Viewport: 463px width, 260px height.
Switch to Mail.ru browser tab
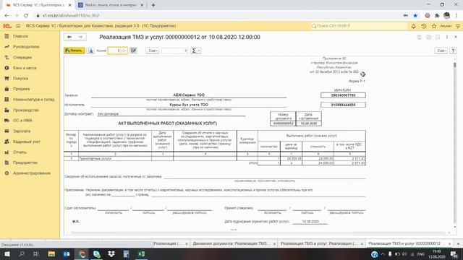[110, 5]
